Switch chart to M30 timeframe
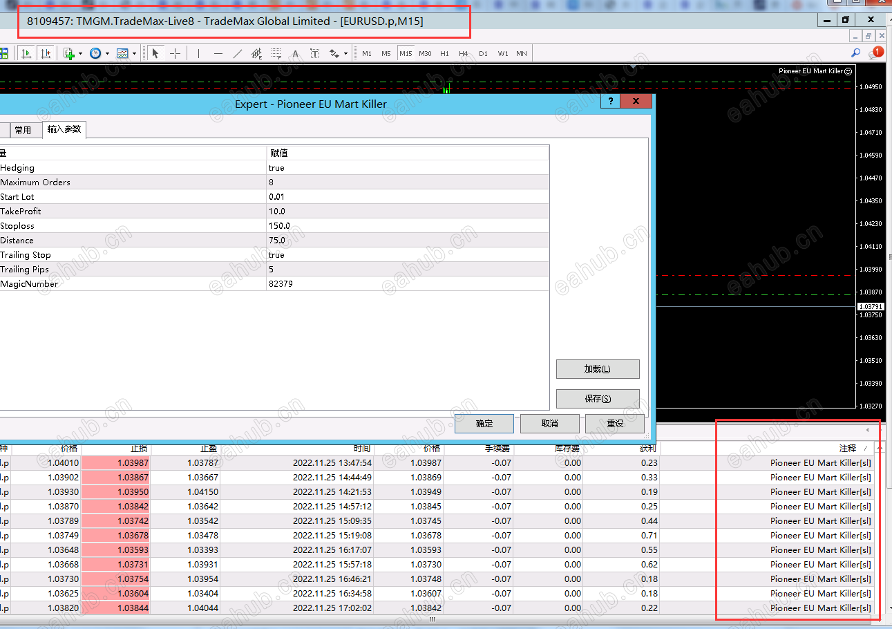Screen dimensions: 892x629 [425, 53]
